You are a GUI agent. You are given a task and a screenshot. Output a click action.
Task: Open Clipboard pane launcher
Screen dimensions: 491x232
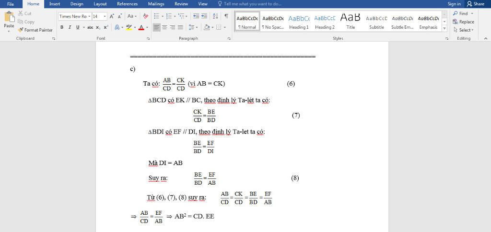[x=54, y=38]
